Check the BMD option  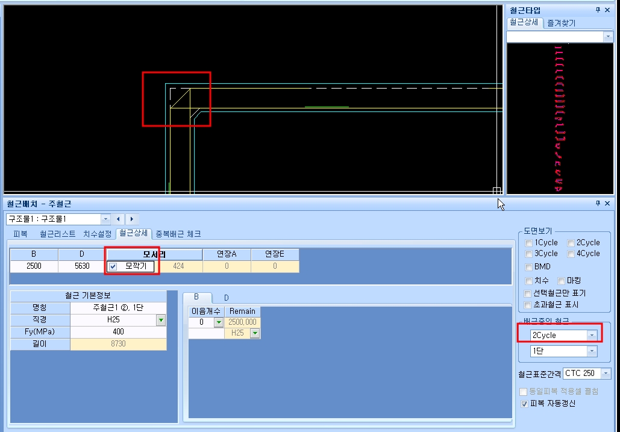(528, 267)
